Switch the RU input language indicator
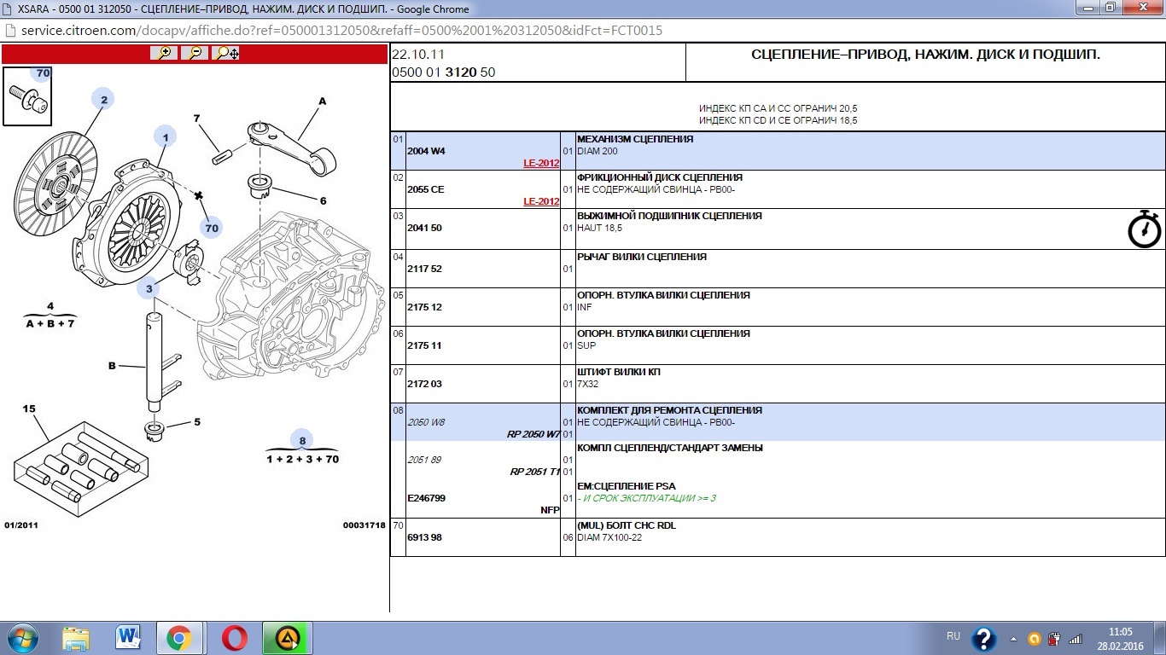Screen dimensions: 1166x655 click(x=953, y=636)
